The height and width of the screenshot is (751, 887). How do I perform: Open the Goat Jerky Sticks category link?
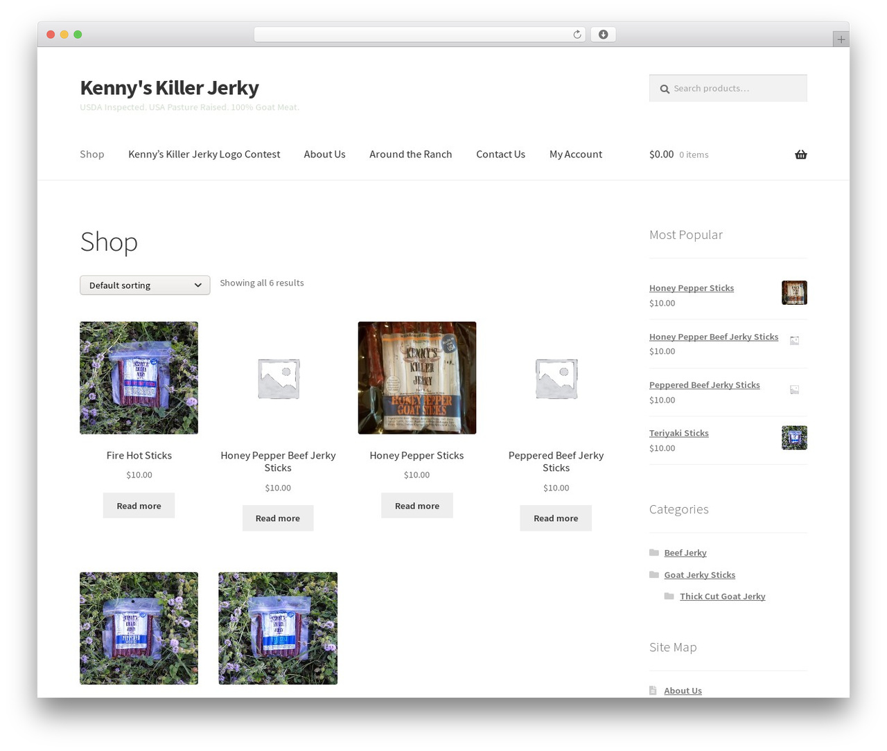click(700, 575)
